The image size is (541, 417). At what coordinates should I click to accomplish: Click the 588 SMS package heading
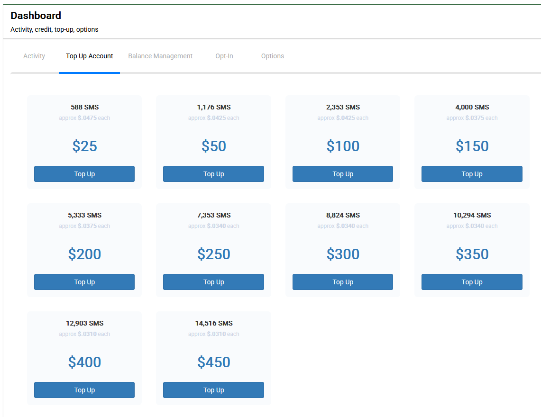[84, 107]
